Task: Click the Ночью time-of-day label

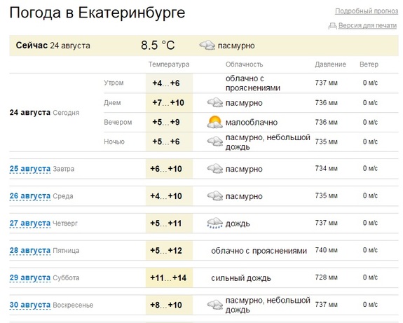Action: coord(114,142)
